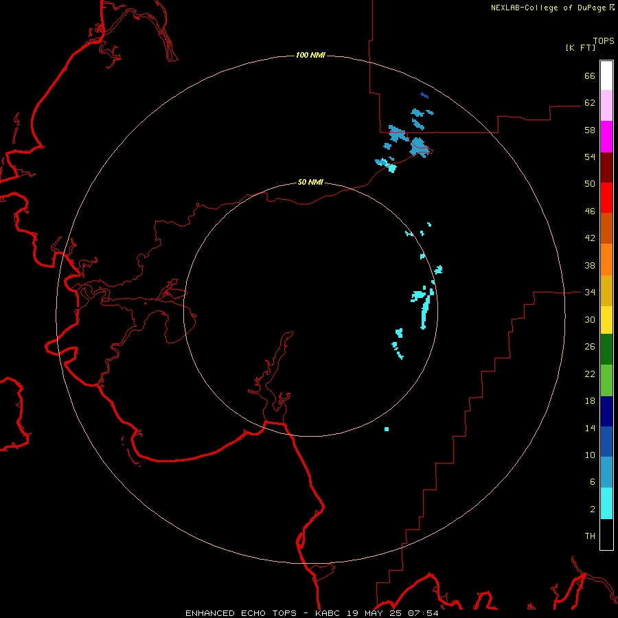Pick the navy blue color scale band
618x618 pixels.
click(606, 411)
